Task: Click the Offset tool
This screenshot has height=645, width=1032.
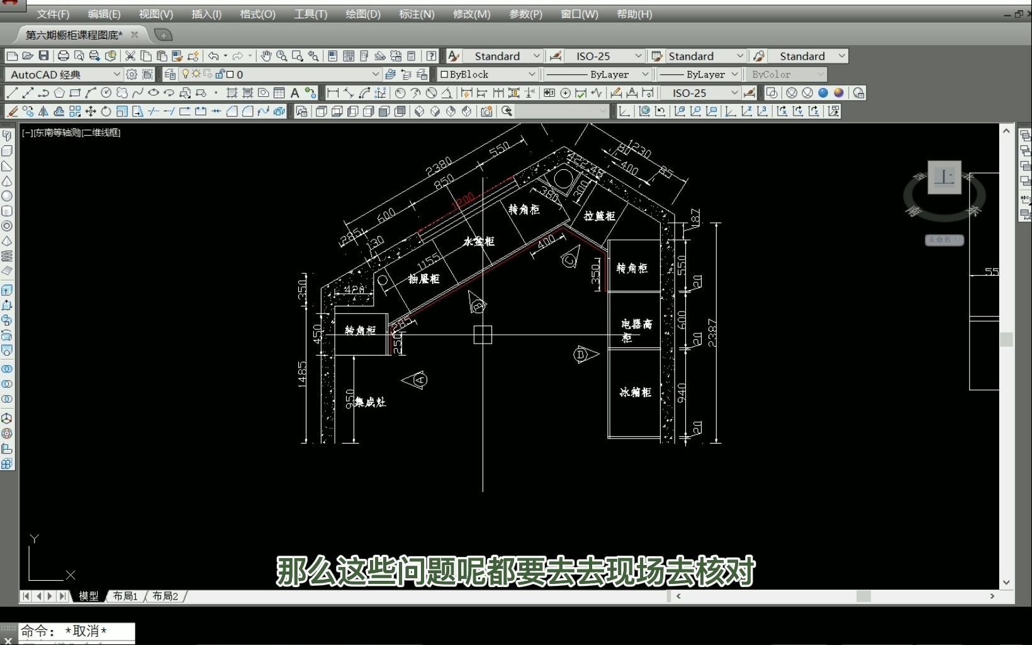Action: click(59, 111)
